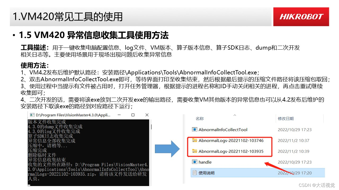
Task: Select the handle file name
Action: tap(205, 162)
